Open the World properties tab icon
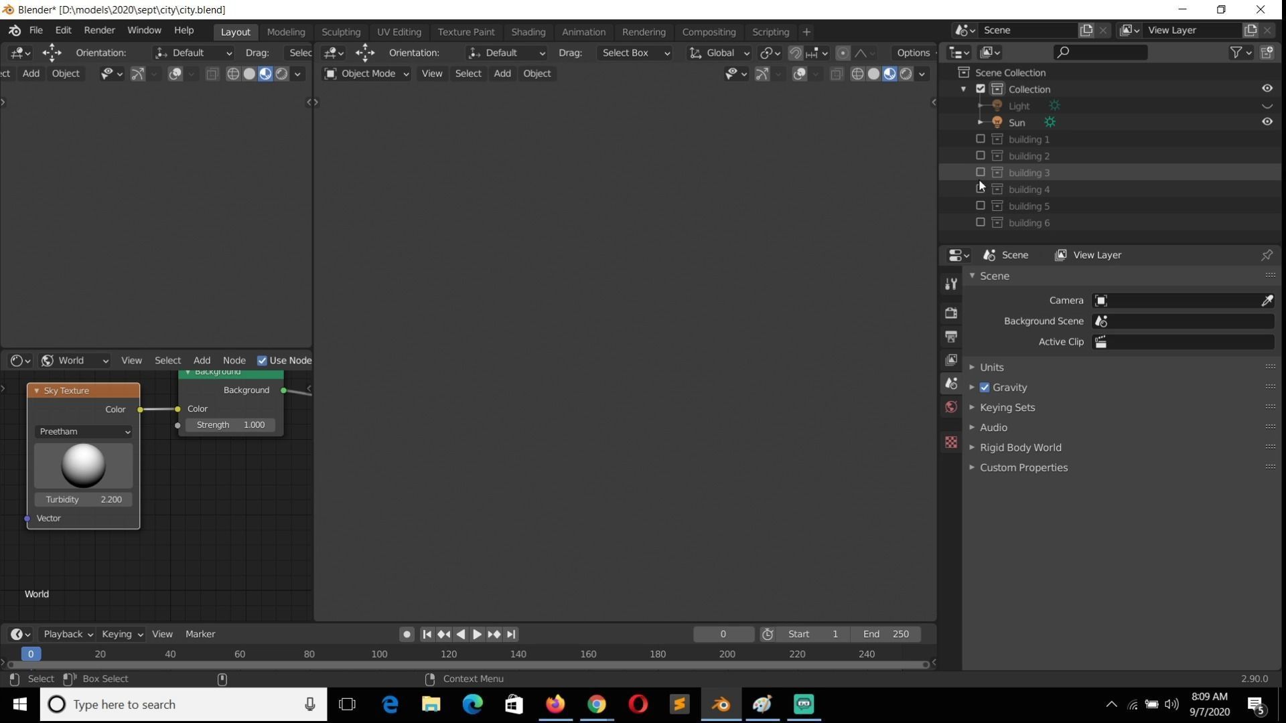Viewport: 1286px width, 723px height. tap(951, 407)
